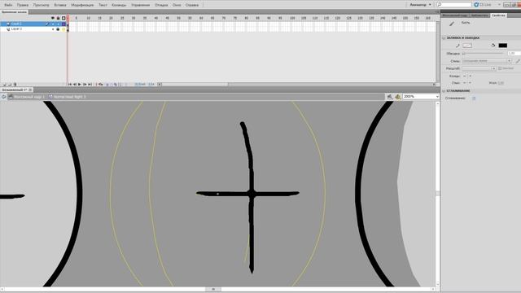
Task: Go to last frame playback button
Action: 90,85
